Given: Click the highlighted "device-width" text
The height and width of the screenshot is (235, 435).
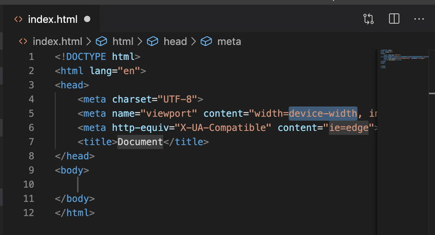Looking at the screenshot, I should [322, 113].
